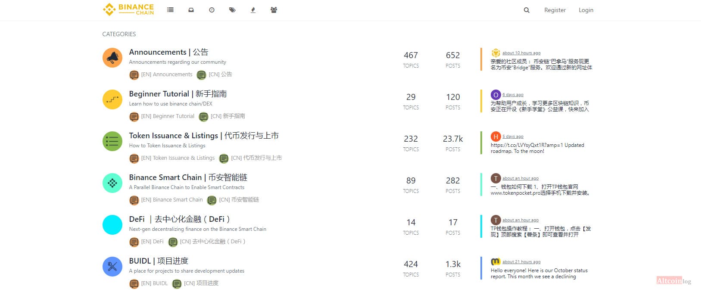Viewport: 701px width, 292px height.
Task: Open [CN] 去中心化金融（DeFi）subcategory link
Action: click(213, 242)
